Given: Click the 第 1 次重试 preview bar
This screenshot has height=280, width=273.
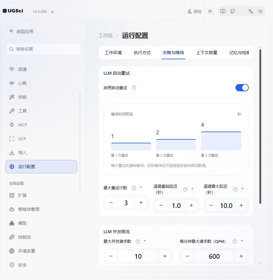Looking at the screenshot, I should [131, 146].
